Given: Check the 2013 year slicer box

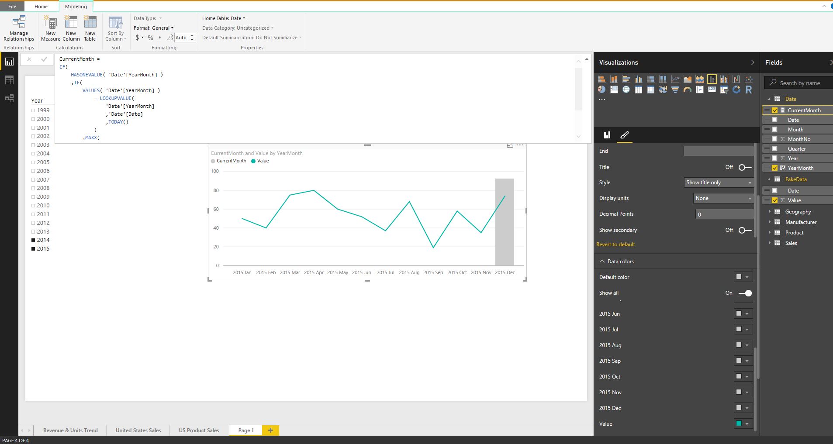Looking at the screenshot, I should [x=33, y=232].
